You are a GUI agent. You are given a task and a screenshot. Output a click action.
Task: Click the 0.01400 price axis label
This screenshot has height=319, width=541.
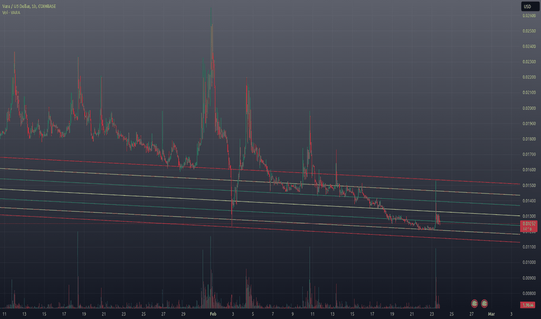(x=529, y=201)
